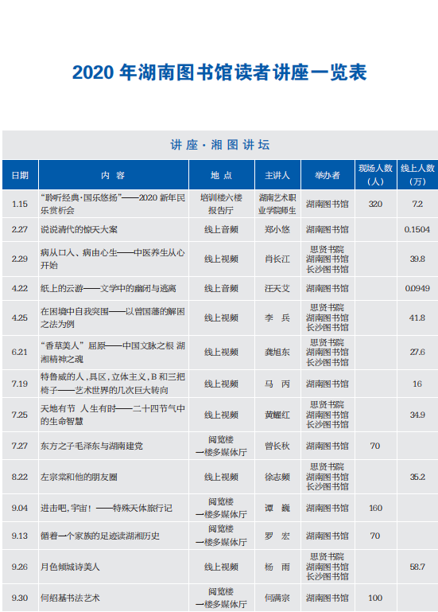Click the 内容 column header
The image size is (438, 612).
point(114,175)
